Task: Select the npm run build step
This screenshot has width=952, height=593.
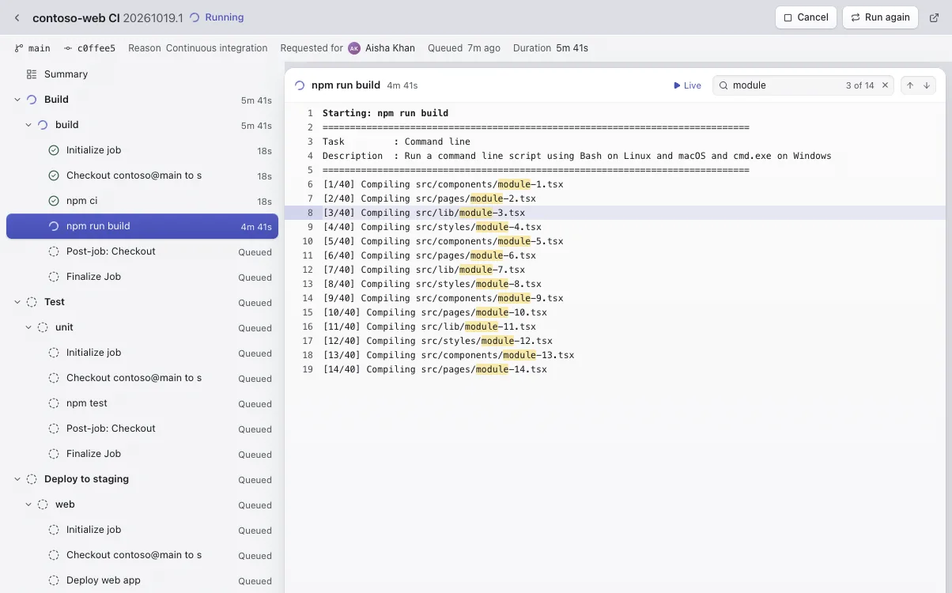Action: point(142,226)
